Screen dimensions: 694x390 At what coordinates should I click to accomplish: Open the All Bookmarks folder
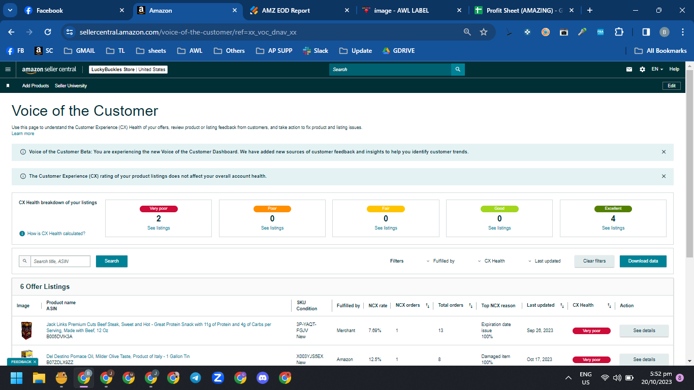[x=661, y=51]
